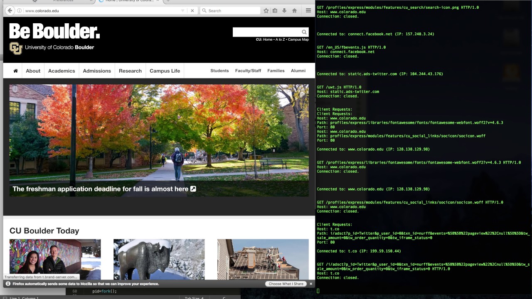Click Campus Map link in header
Screen dimensions: 532x299
[298, 39]
